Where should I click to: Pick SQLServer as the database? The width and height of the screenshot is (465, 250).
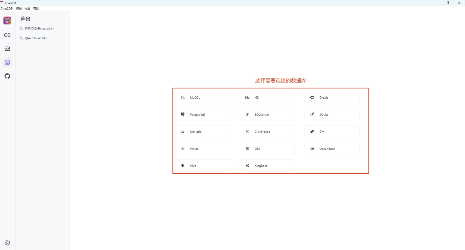[267, 115]
